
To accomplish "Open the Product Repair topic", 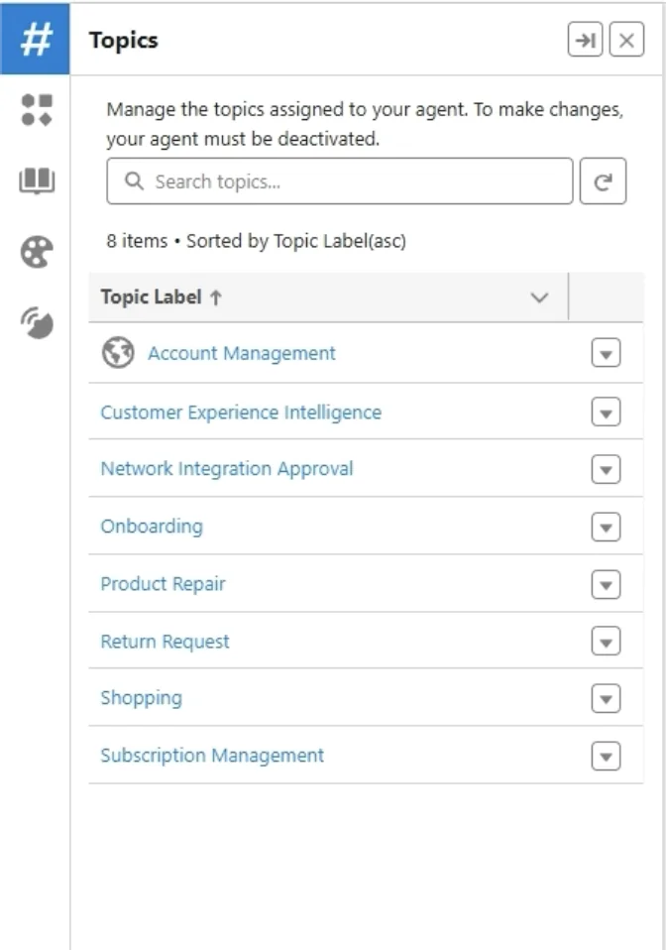I will 163,583.
